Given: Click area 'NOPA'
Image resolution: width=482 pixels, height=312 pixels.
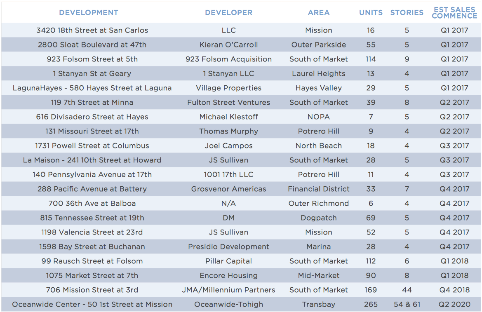Looking at the screenshot, I should 319,117.
